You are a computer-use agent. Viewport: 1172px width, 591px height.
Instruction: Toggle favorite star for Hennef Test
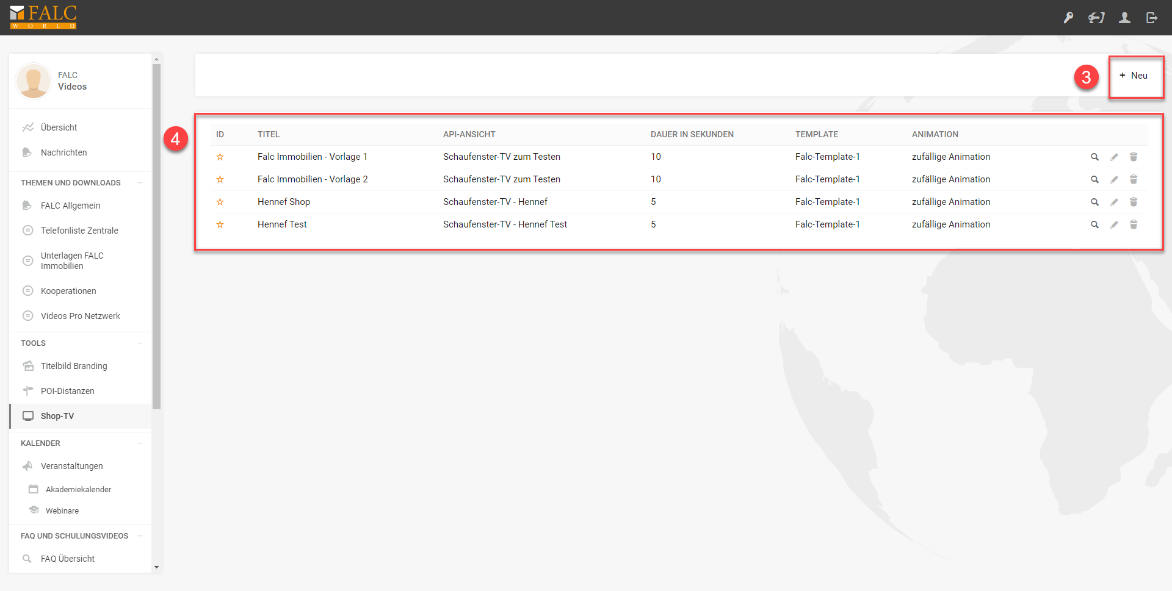(220, 224)
